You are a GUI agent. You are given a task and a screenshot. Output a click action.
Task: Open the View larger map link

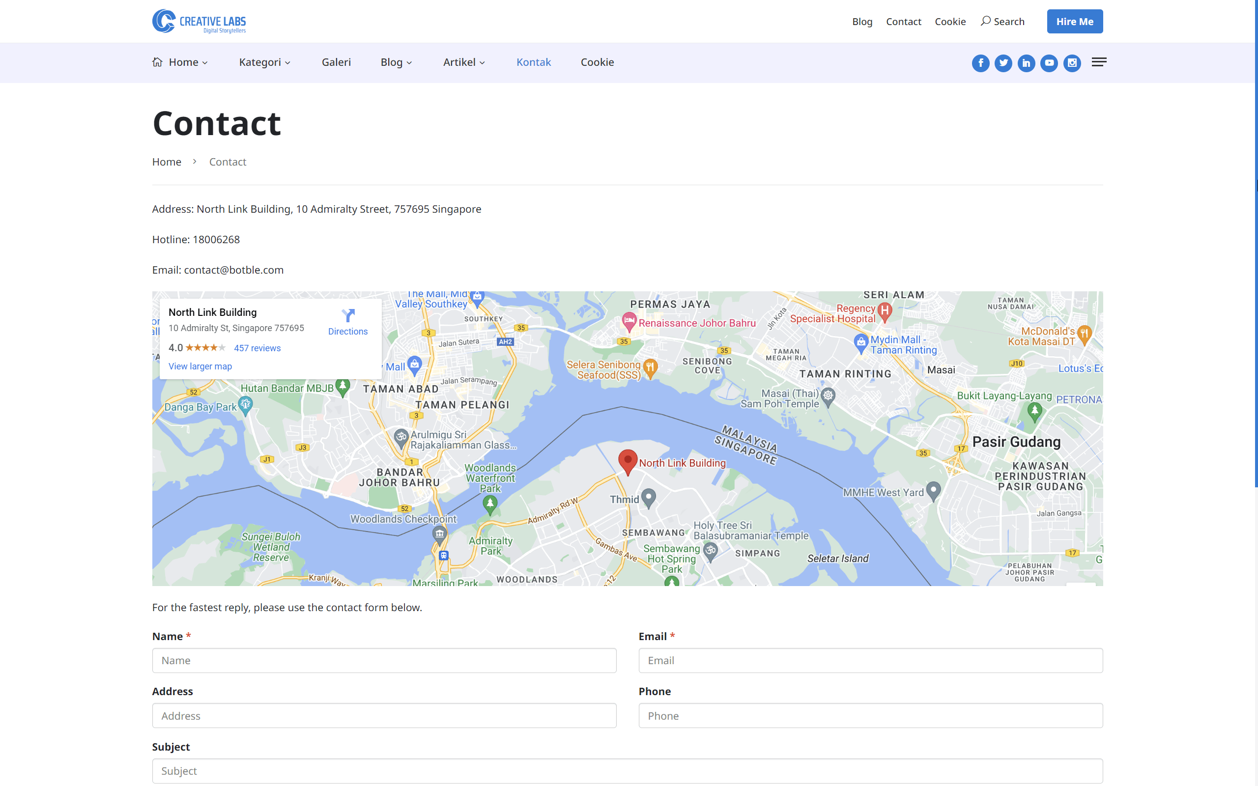click(200, 366)
